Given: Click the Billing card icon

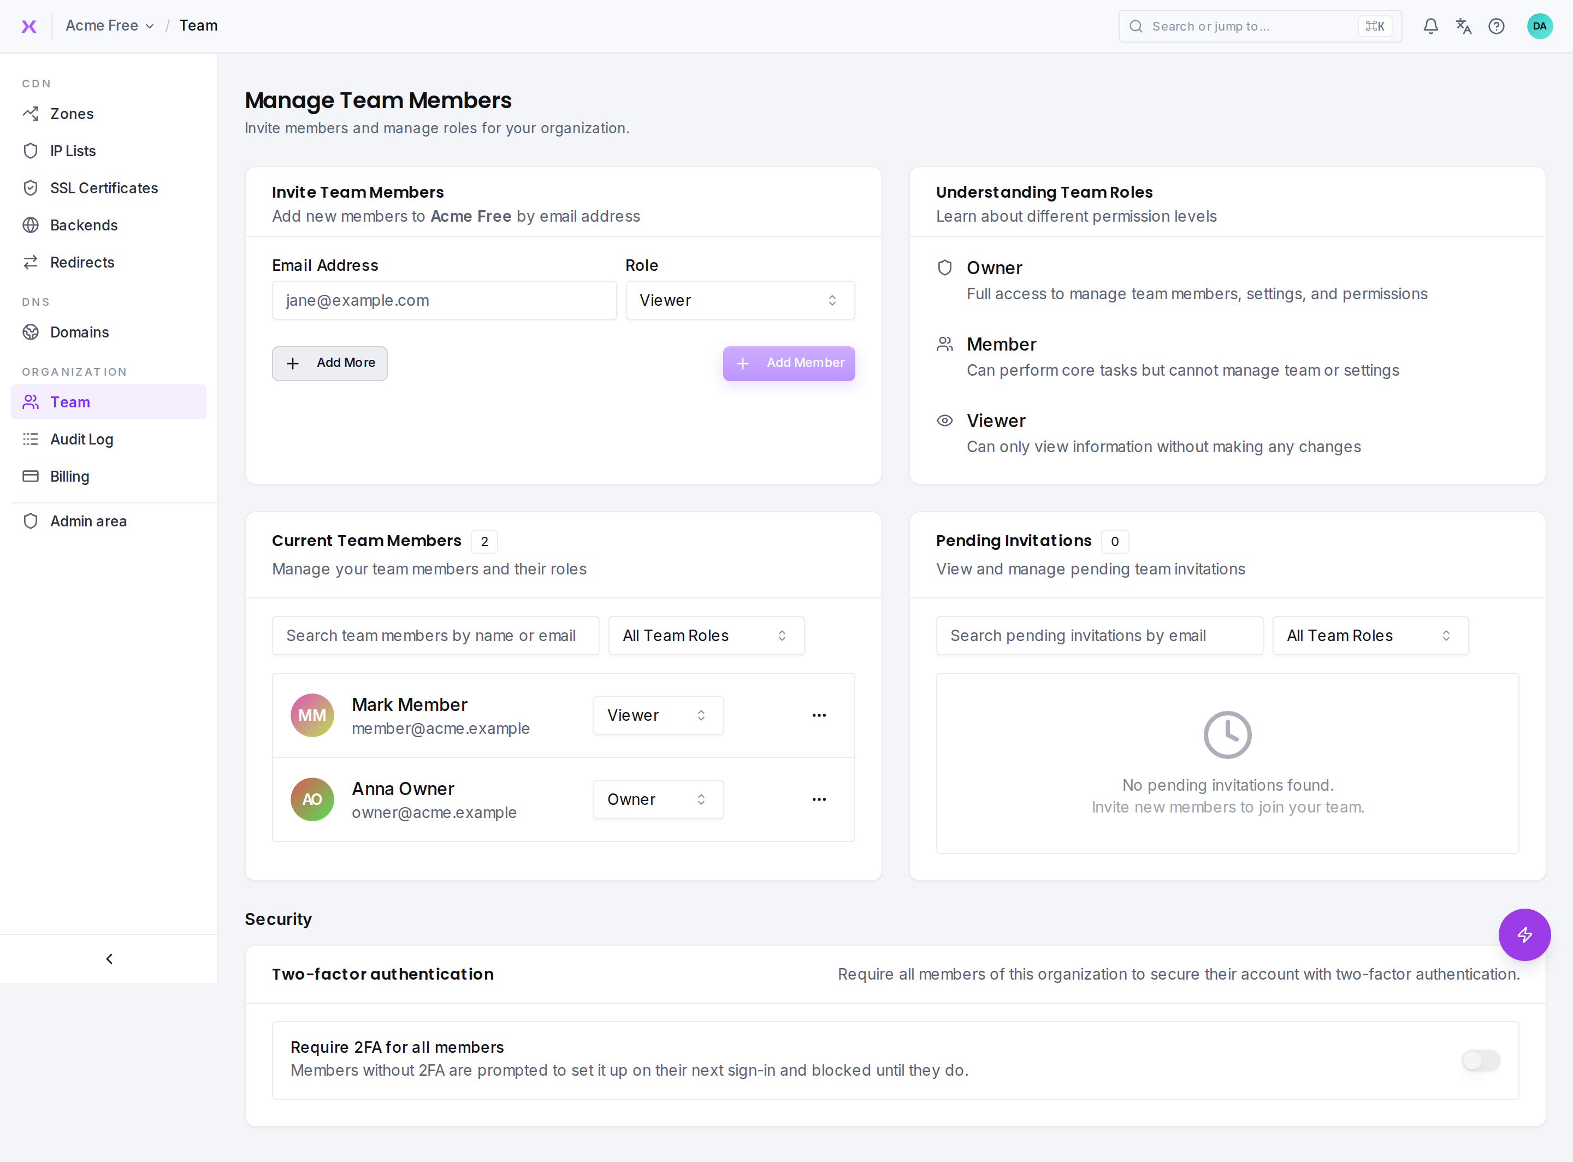Looking at the screenshot, I should 30,476.
